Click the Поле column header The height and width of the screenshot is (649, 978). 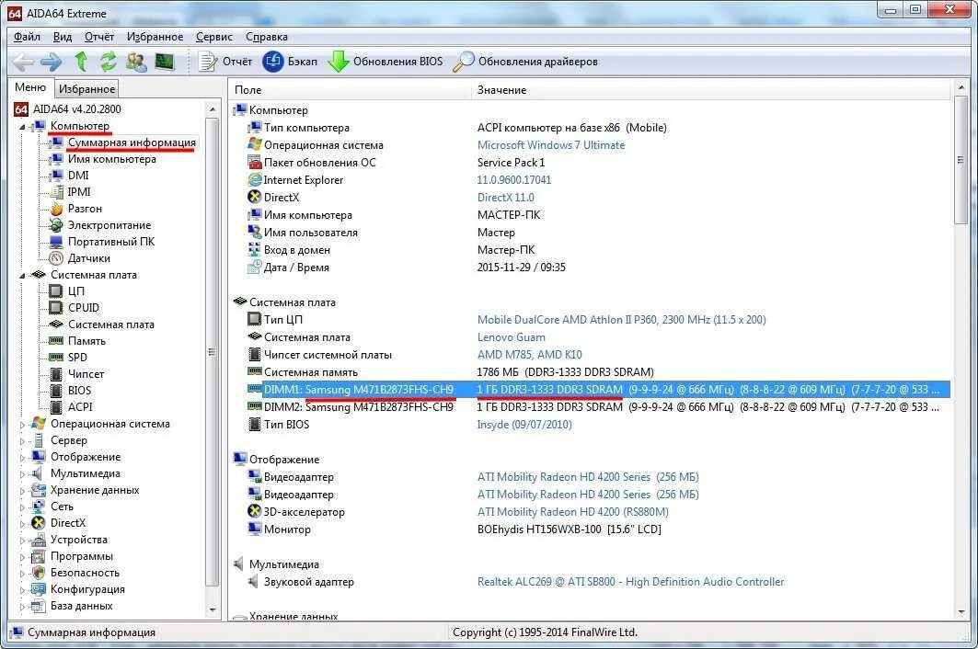coord(350,90)
